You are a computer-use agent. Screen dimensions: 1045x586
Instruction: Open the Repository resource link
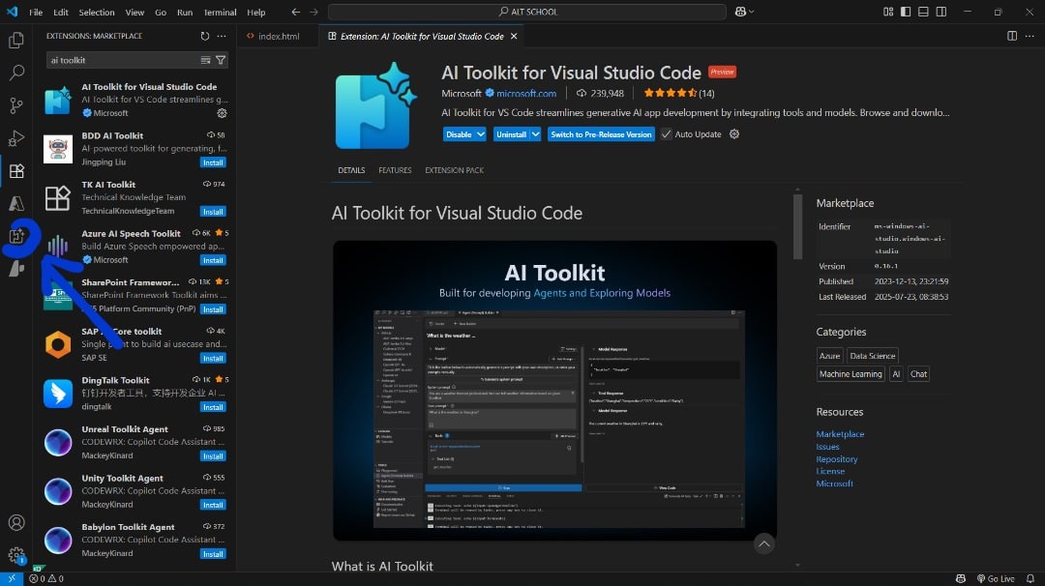pos(836,458)
